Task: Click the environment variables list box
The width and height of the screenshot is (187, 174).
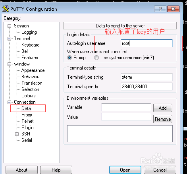Action: [120, 134]
